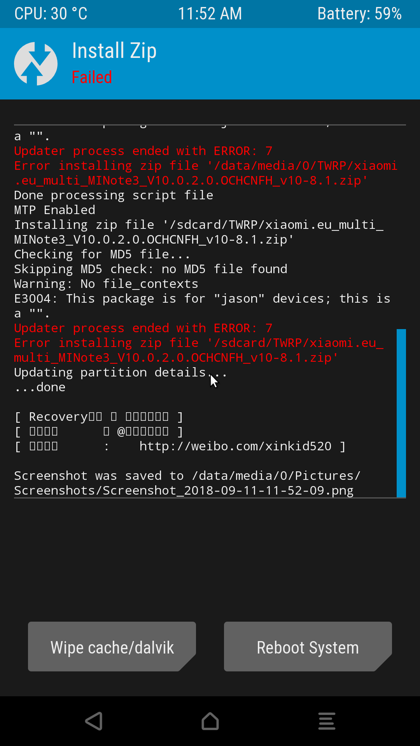Image resolution: width=420 pixels, height=746 pixels.
Task: Tap the MTP Enabled log line
Action: (55, 210)
